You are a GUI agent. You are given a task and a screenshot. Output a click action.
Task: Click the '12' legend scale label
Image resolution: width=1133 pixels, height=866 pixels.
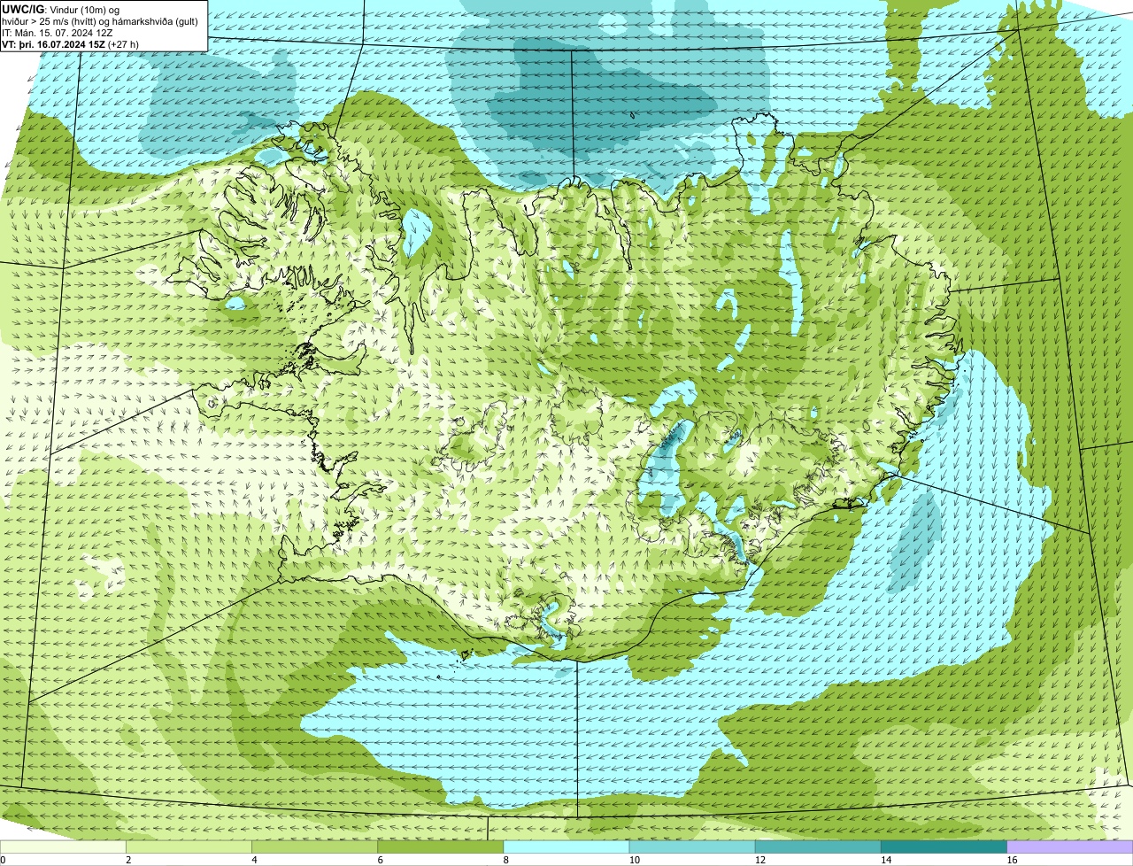[759, 860]
